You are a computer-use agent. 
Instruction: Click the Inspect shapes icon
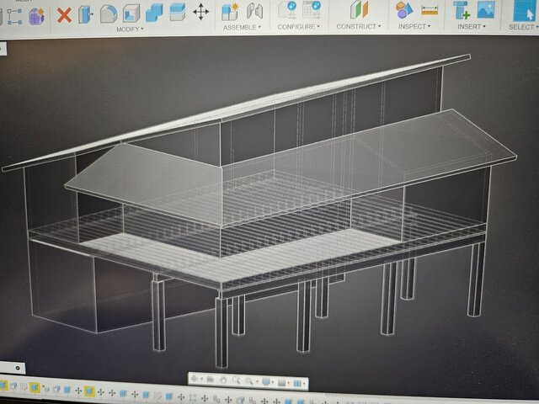[x=404, y=9]
